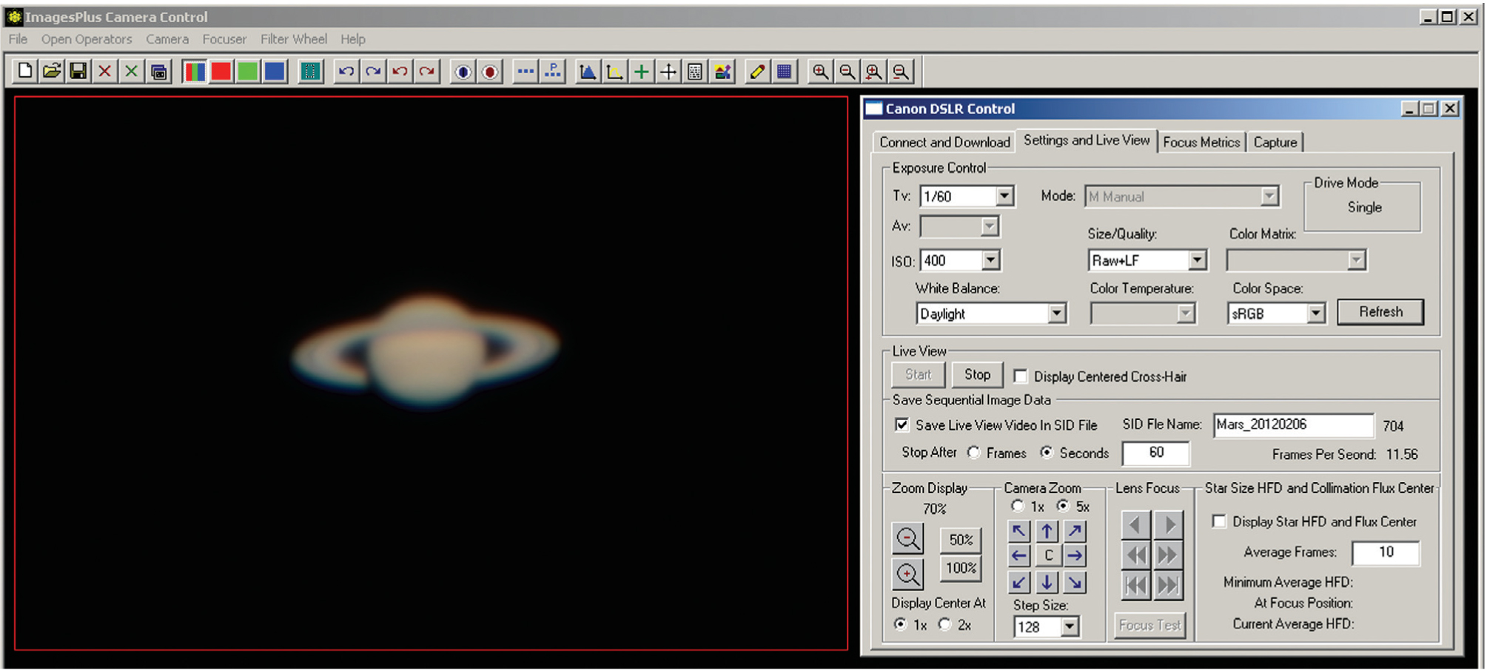Image resolution: width=1487 pixels, height=670 pixels.
Task: Open the Open Operators menu
Action: pos(87,39)
